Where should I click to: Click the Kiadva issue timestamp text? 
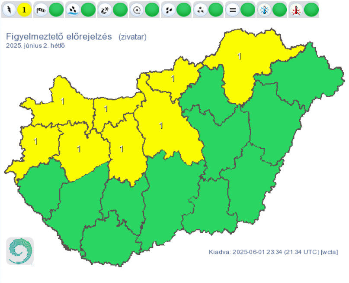pyautogui.click(x=273, y=252)
